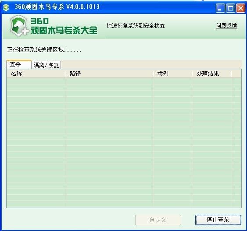Click the 360 horse shield logo
Image resolution: width=247 pixels, height=231 pixels.
coord(19,26)
